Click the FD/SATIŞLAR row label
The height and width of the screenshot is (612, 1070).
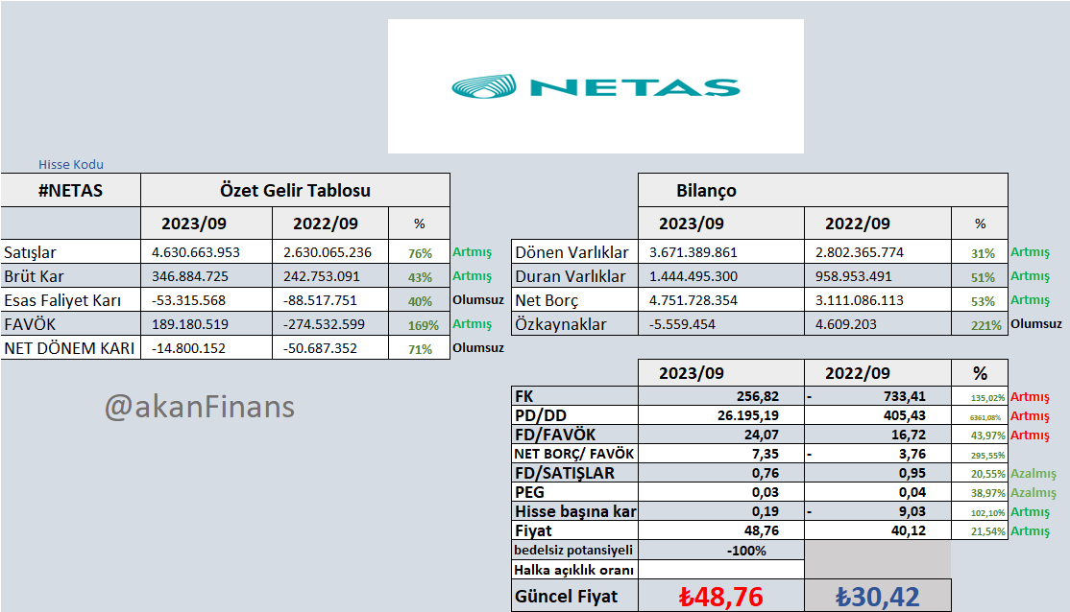tap(574, 473)
